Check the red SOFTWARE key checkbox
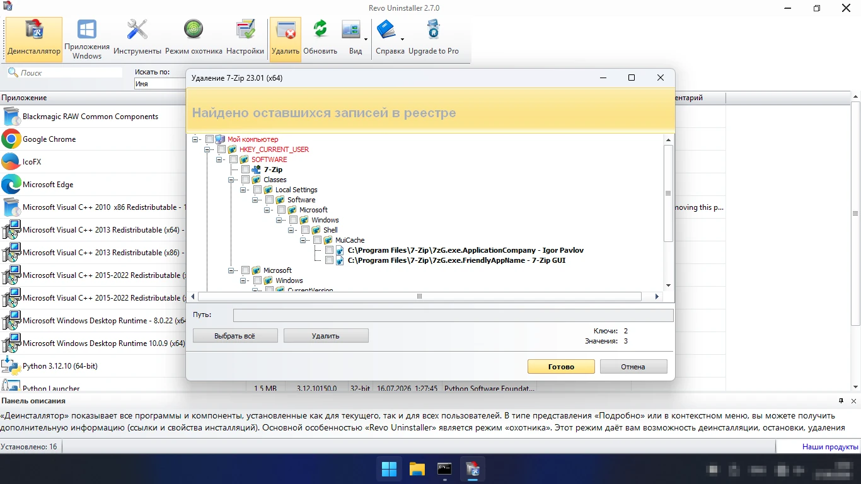The height and width of the screenshot is (484, 861). point(233,159)
